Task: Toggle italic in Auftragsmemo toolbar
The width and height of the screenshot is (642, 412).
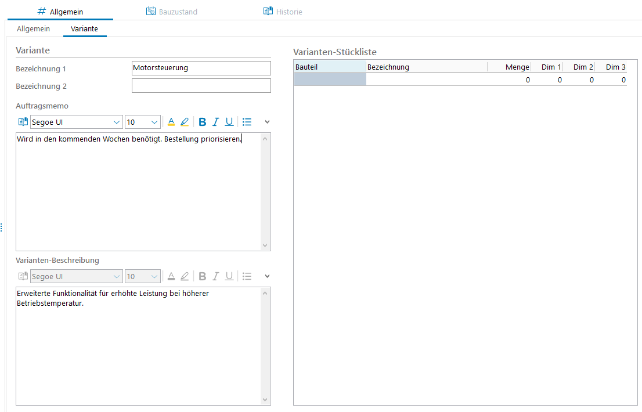Action: (215, 122)
